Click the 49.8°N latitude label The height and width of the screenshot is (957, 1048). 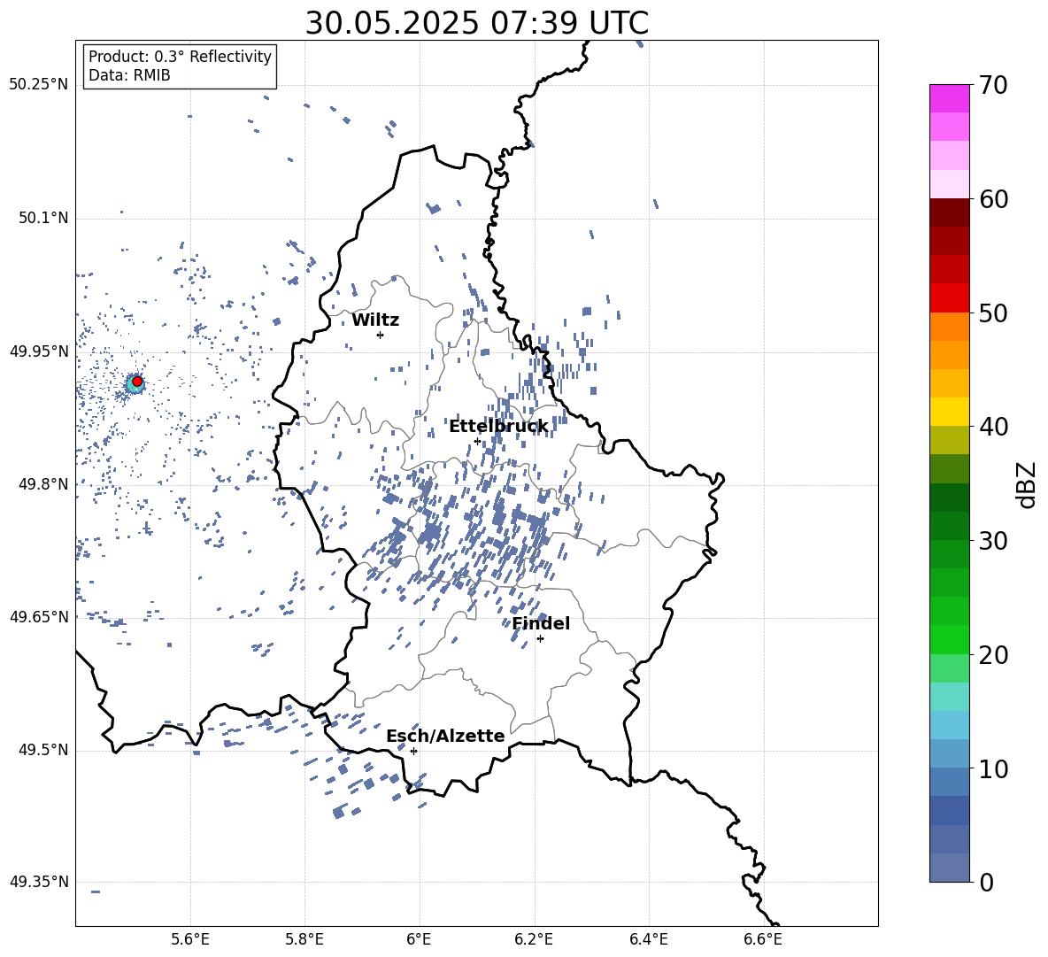(43, 484)
